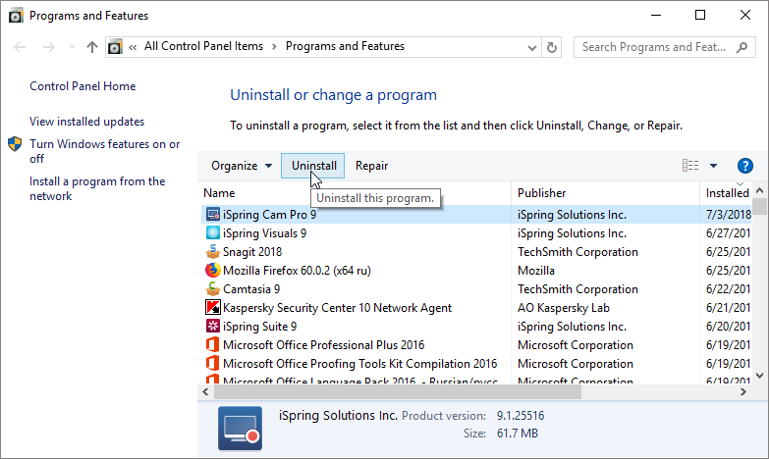Screen dimensions: 769x459
Task: Click the large iSpring Cam Pro details icon
Action: click(240, 428)
